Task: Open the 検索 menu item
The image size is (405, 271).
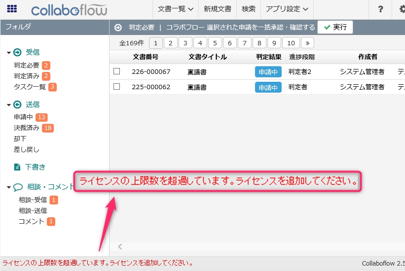Action: [249, 9]
